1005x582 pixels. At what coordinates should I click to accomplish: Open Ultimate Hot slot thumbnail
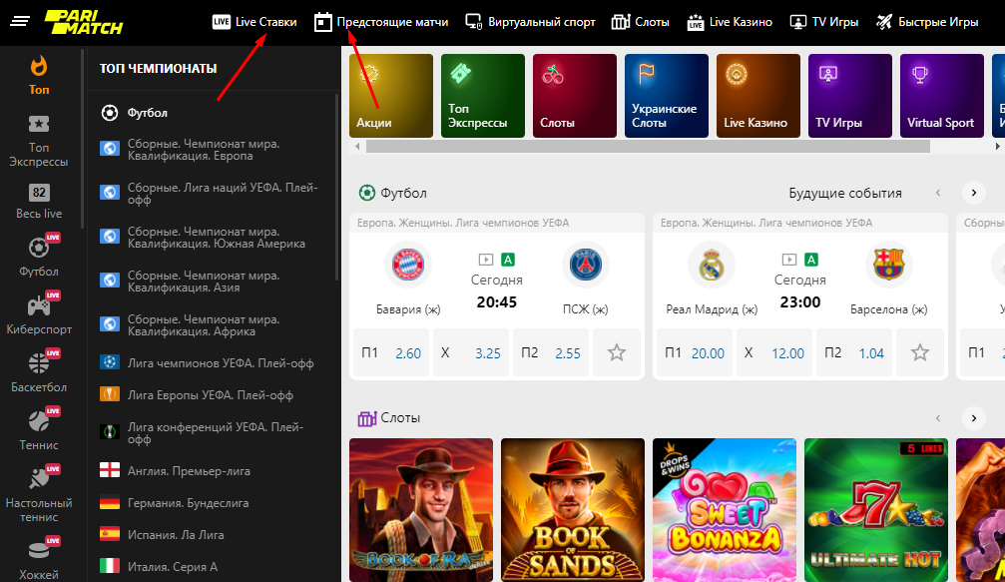click(x=875, y=510)
